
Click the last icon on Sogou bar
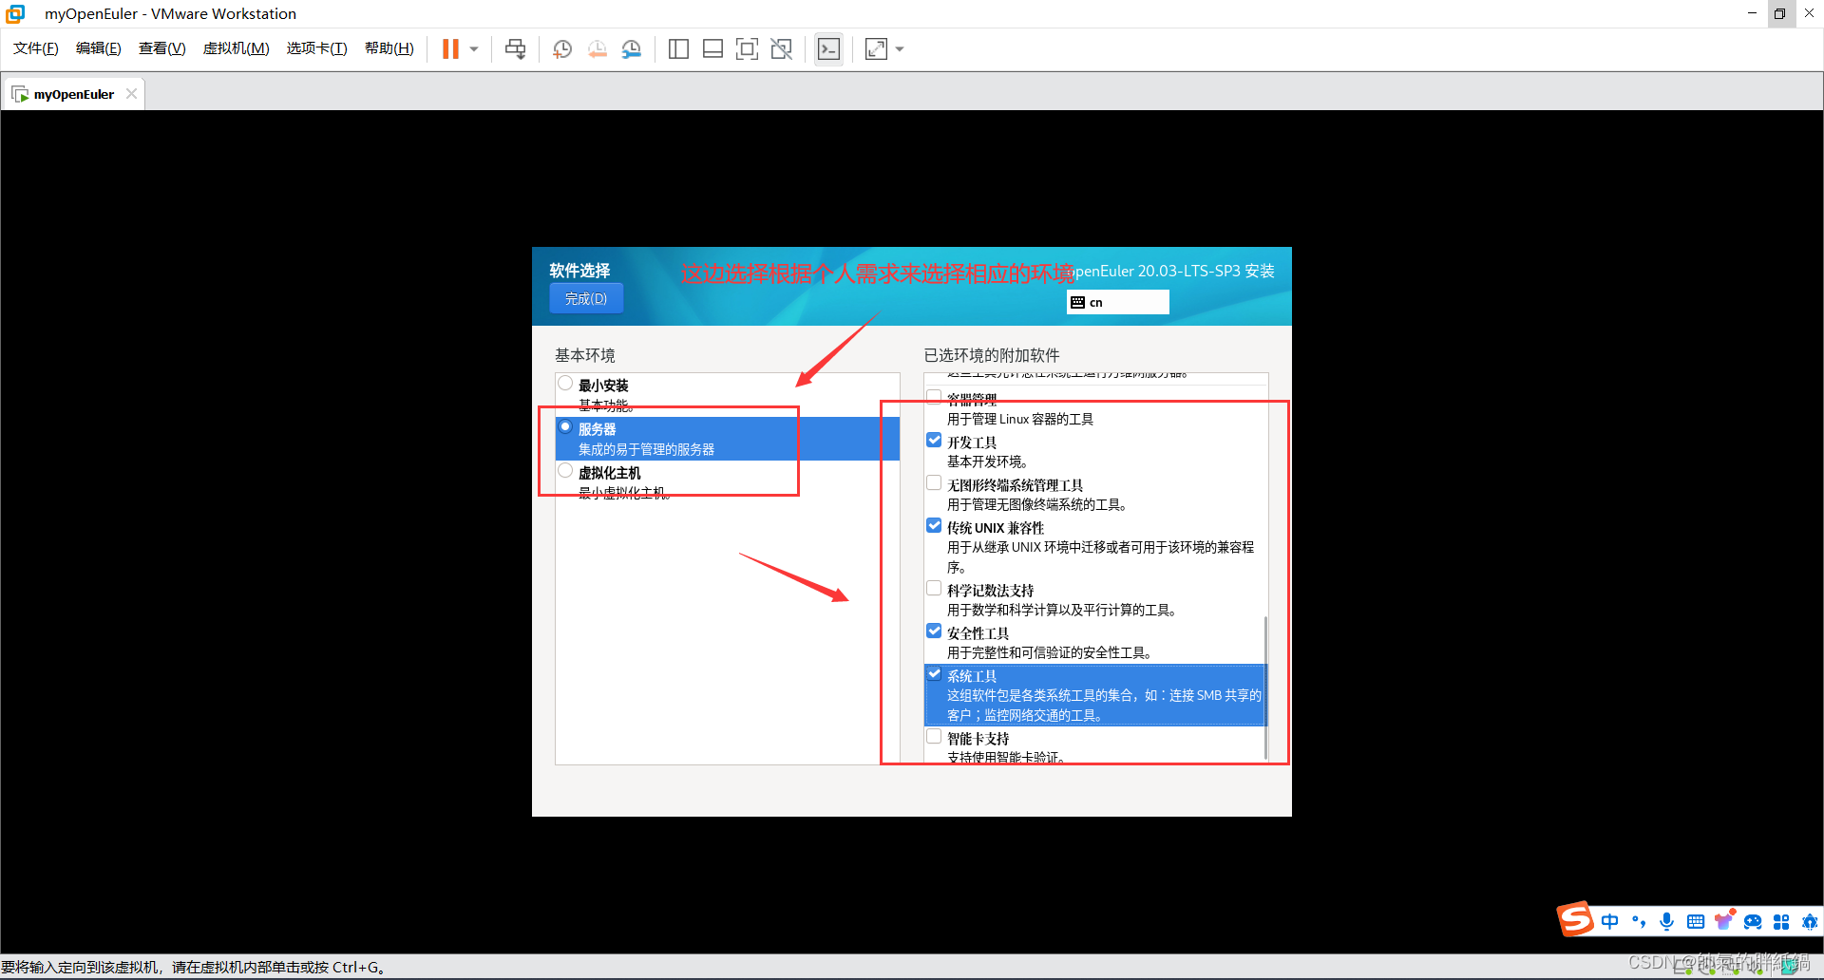point(1810,921)
